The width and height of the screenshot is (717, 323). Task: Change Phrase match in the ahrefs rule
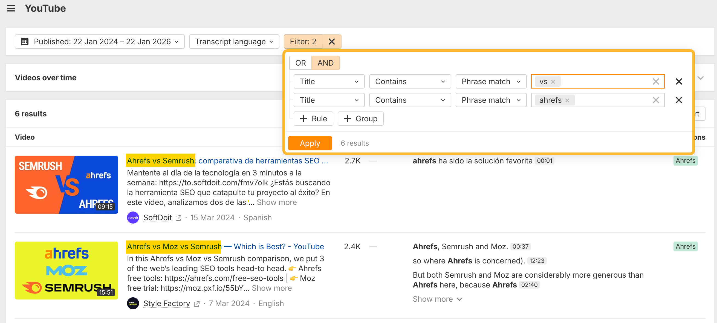click(x=491, y=100)
